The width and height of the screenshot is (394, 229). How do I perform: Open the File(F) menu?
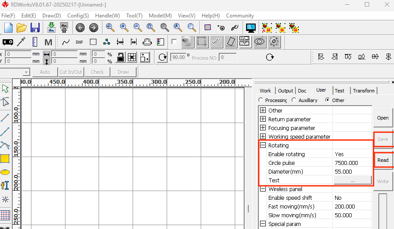[x=8, y=16]
